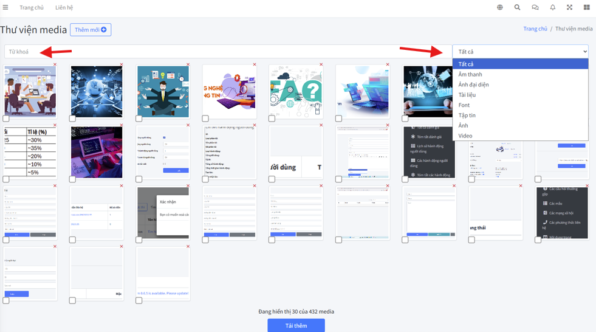
Task: Open the search magnifier icon
Action: 517,7
